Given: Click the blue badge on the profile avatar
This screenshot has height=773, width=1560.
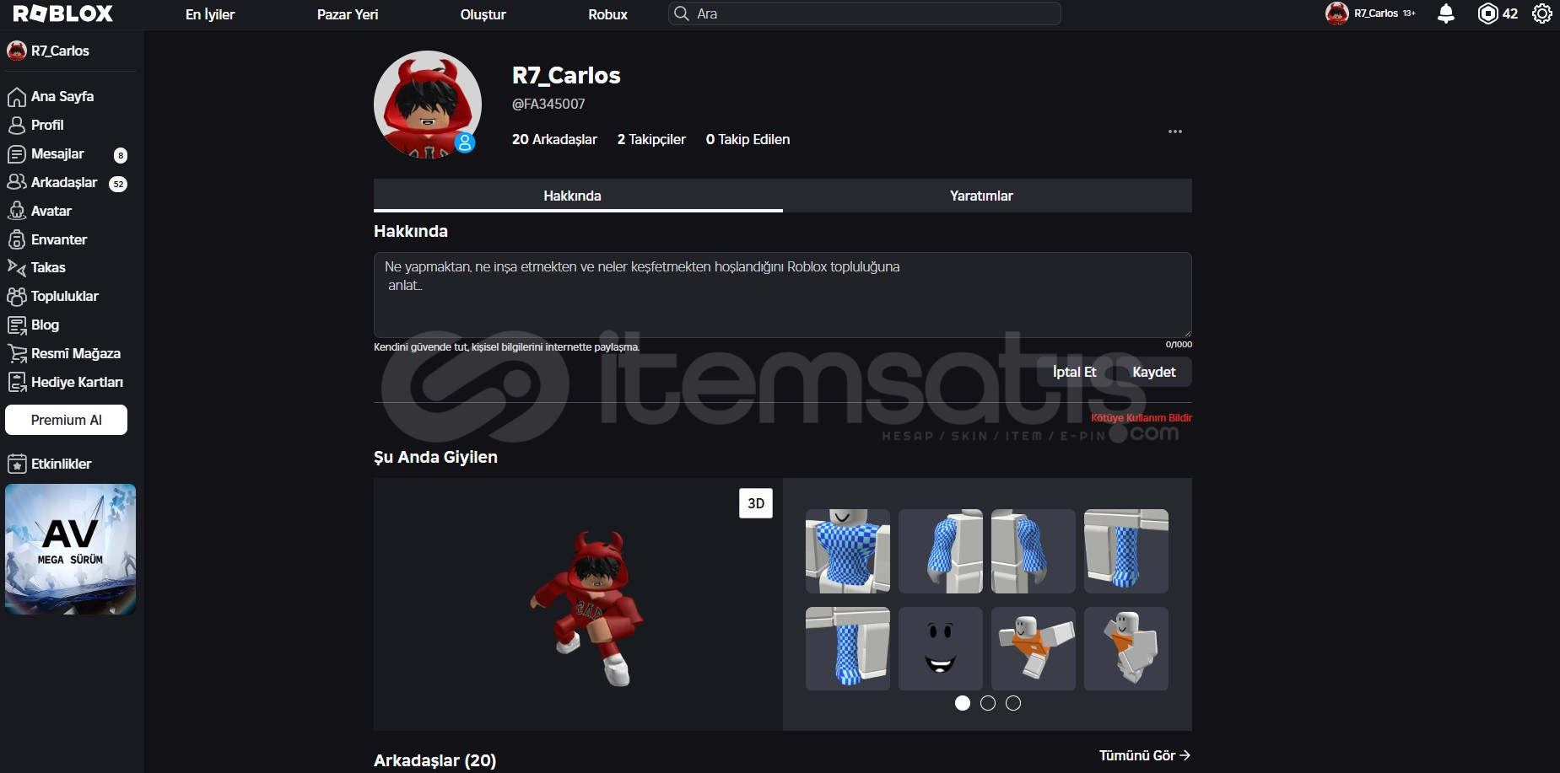Looking at the screenshot, I should pos(465,142).
